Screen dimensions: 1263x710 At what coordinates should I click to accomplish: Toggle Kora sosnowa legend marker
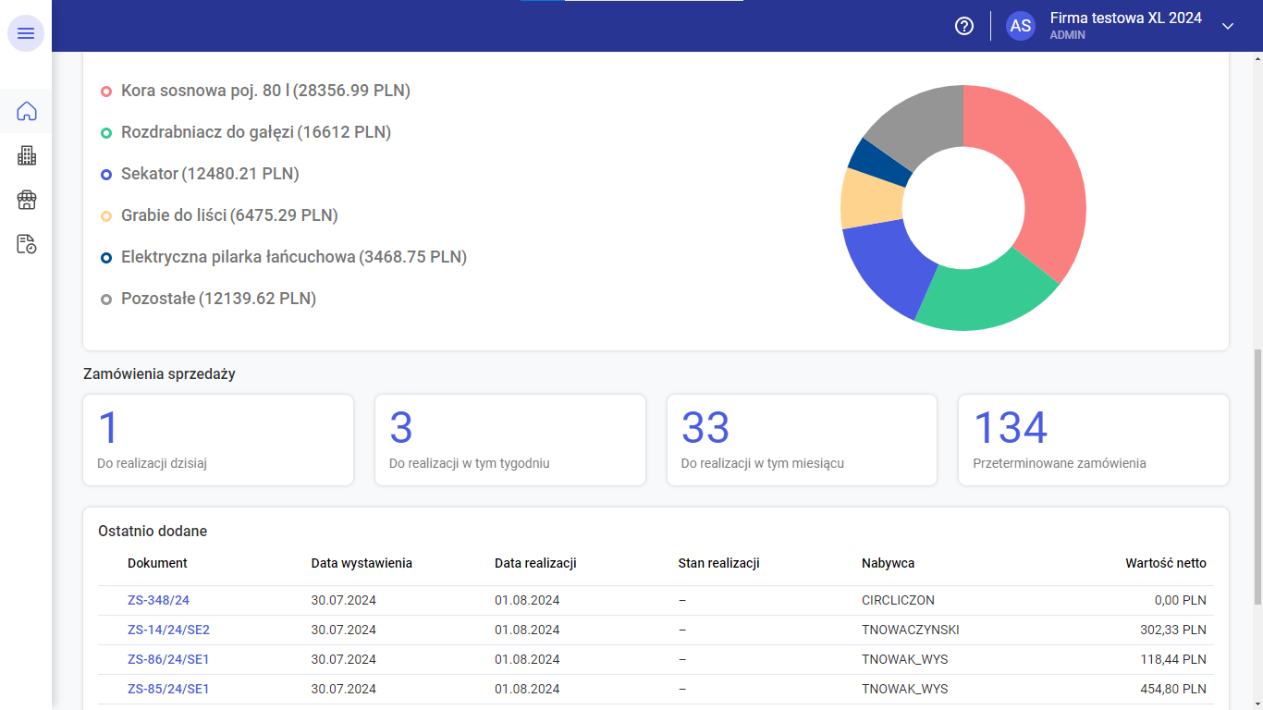pos(106,91)
